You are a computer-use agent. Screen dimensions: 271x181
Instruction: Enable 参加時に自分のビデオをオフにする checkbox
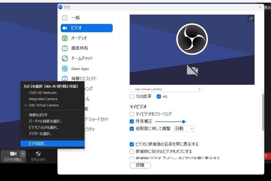click(x=132, y=151)
